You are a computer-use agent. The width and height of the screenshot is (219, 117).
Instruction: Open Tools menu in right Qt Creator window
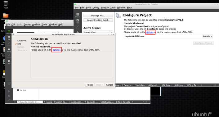[113, 7]
